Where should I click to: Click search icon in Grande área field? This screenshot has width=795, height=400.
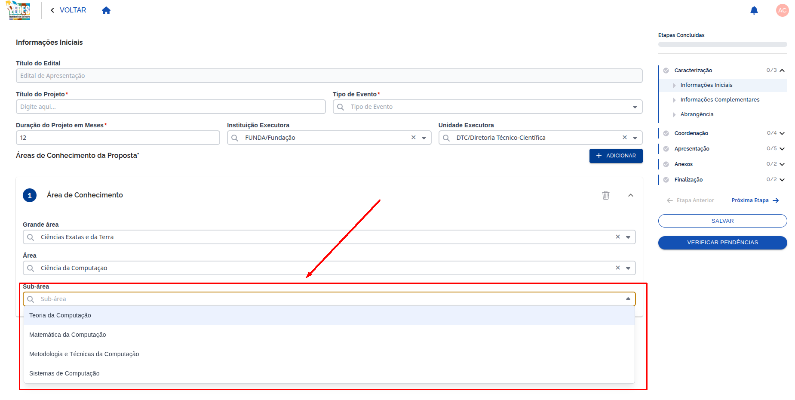click(31, 237)
